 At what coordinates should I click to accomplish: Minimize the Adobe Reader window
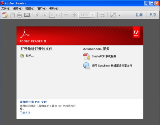coord(146,3)
